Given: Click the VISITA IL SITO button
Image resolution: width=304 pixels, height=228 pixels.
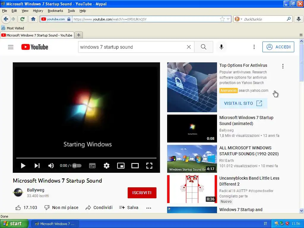Looking at the screenshot, I should click(243, 103).
